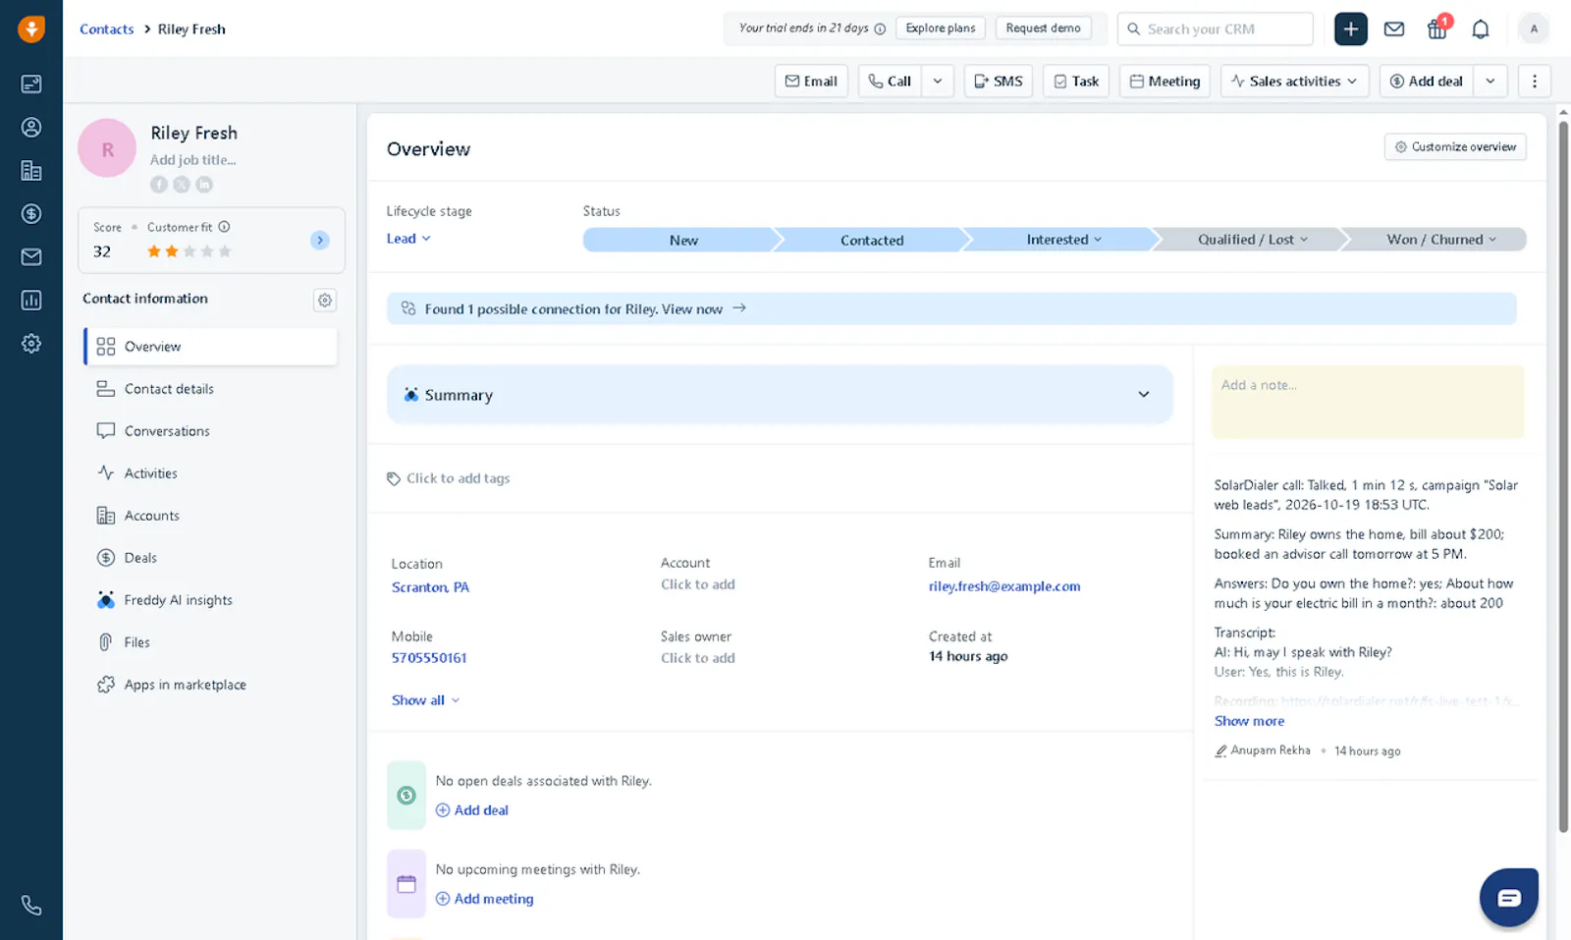The width and height of the screenshot is (1571, 940).
Task: Open admin settings gear in left sidebar
Action: click(x=31, y=344)
